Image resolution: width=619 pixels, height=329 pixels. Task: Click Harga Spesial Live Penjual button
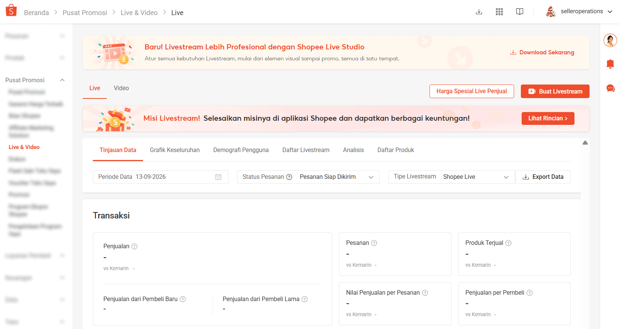[472, 91]
